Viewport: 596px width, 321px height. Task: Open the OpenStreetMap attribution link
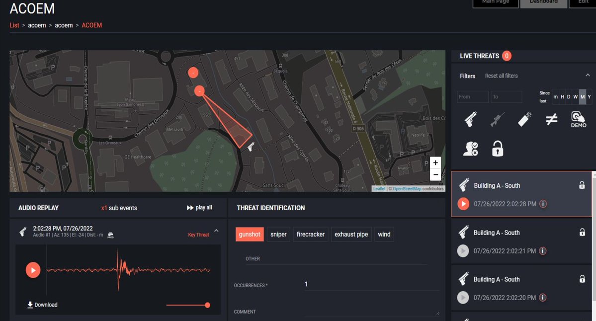click(407, 189)
